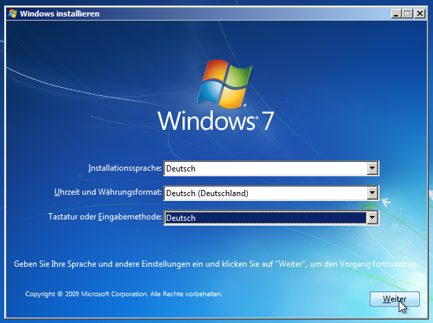
Task: Click the Weiter button
Action: [395, 299]
